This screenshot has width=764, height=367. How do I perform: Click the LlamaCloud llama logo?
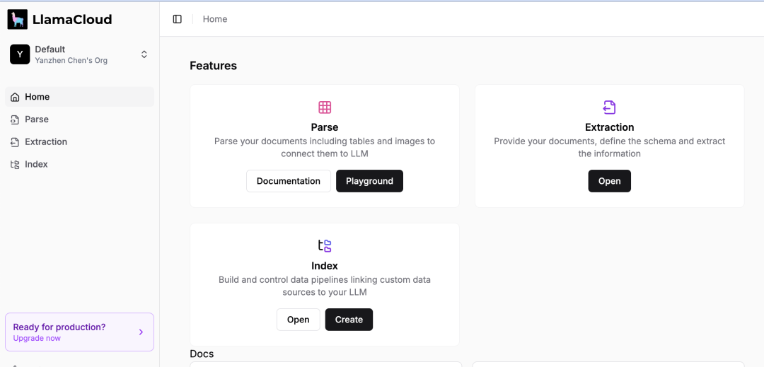[18, 20]
